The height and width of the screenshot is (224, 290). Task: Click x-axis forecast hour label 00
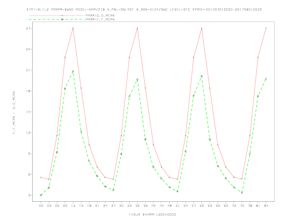(41, 206)
